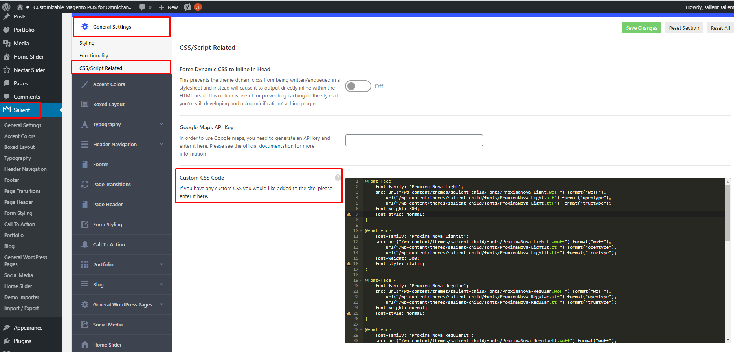This screenshot has width=734, height=352.
Task: Click the Footer panel icon
Action: (85, 164)
